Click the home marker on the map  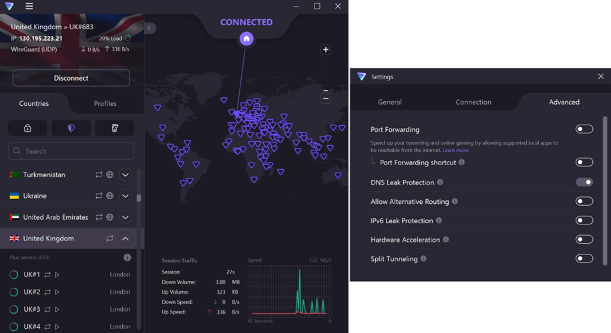click(246, 39)
